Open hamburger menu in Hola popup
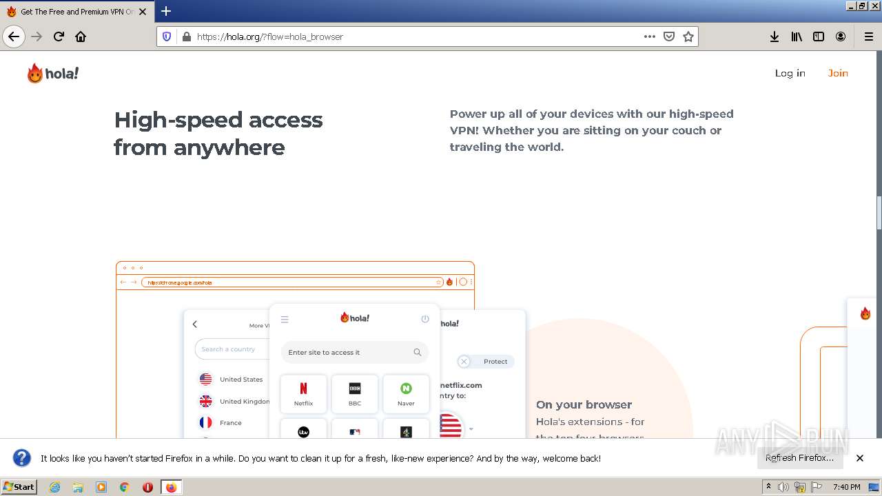The width and height of the screenshot is (882, 496). coord(285,319)
